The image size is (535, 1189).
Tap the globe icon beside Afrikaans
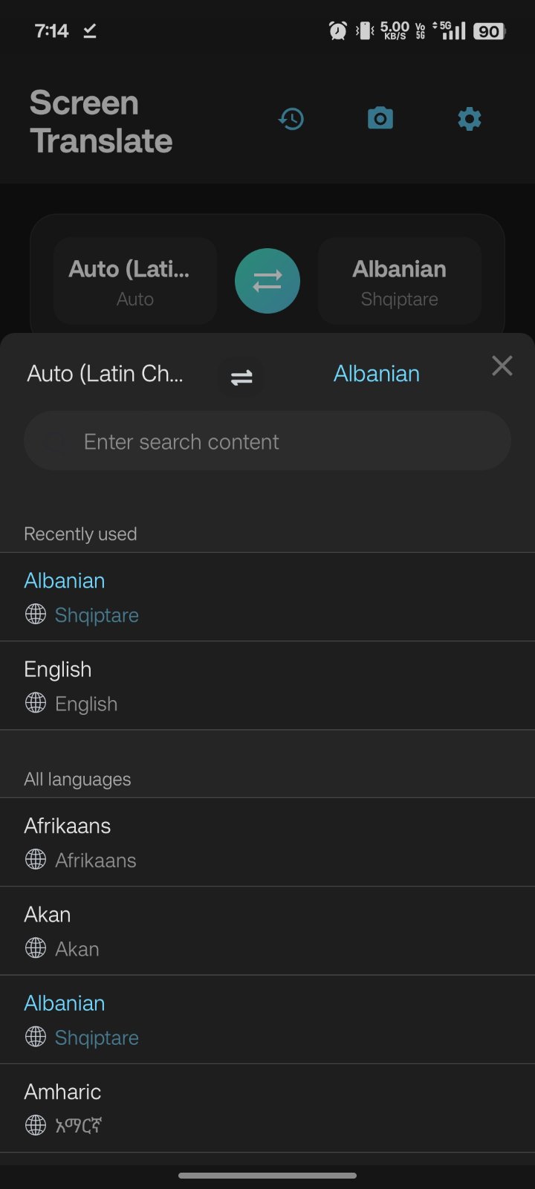point(36,860)
